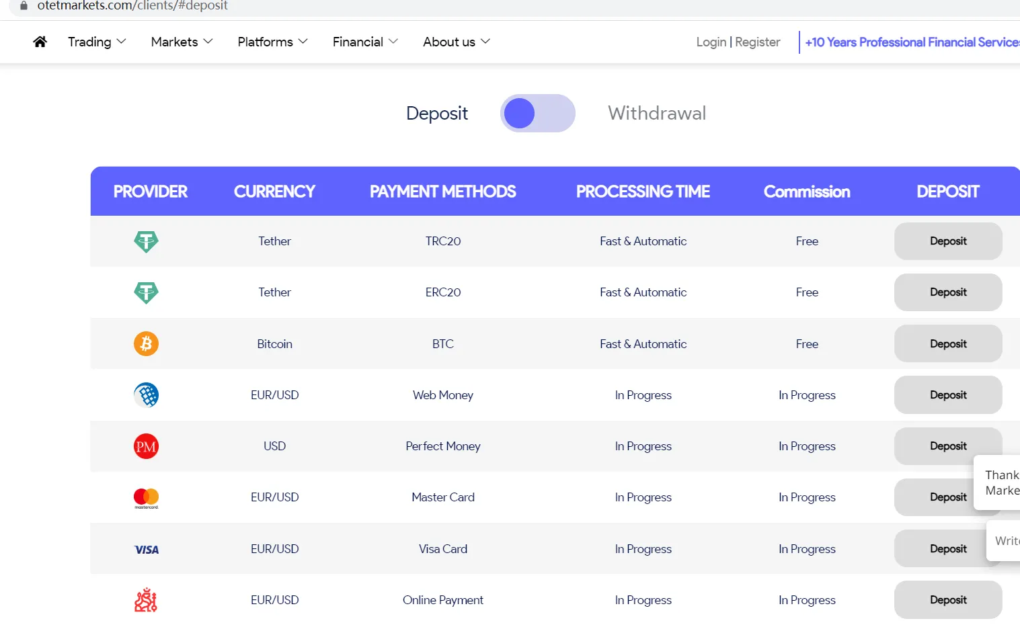
Task: Click the +10 Years Professional Financial Services banner
Action: (912, 42)
